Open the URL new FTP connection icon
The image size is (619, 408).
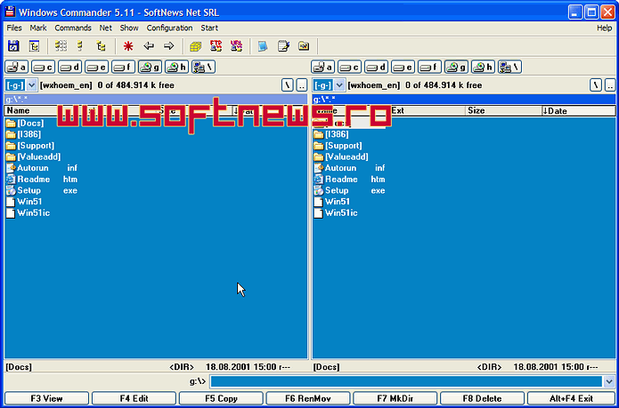[237, 46]
